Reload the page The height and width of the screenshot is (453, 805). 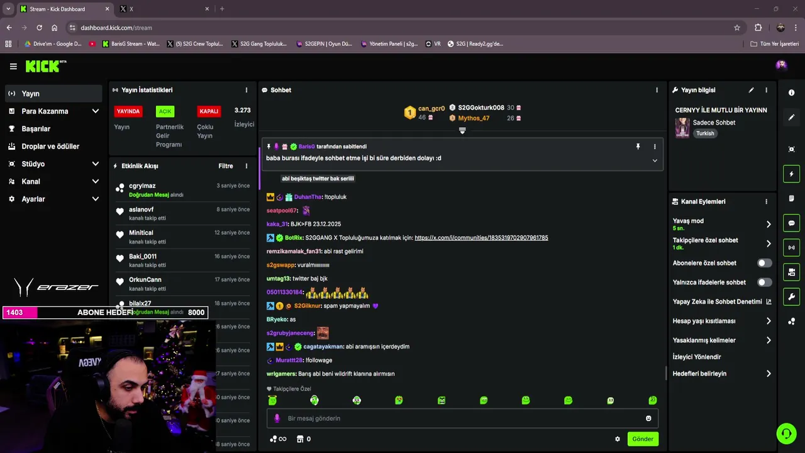click(x=39, y=28)
